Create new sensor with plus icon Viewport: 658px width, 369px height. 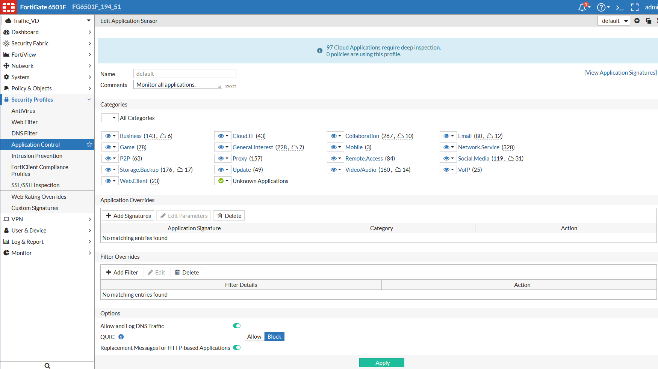point(637,21)
